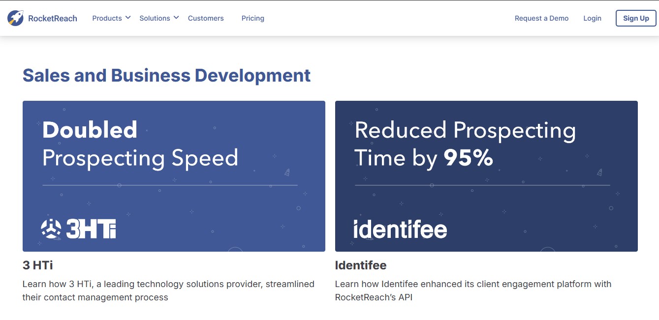Click the 3HTi propeller logo icon
The height and width of the screenshot is (320, 659).
(x=51, y=229)
